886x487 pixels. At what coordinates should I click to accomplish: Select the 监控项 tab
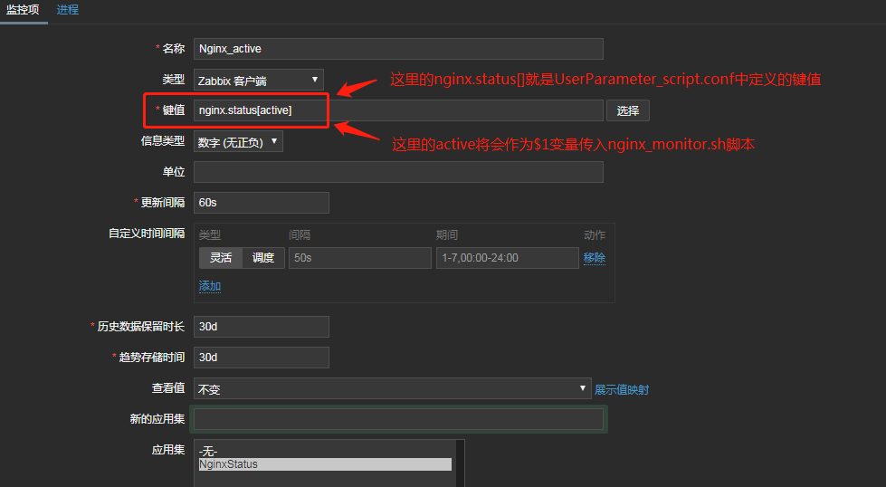click(x=23, y=10)
